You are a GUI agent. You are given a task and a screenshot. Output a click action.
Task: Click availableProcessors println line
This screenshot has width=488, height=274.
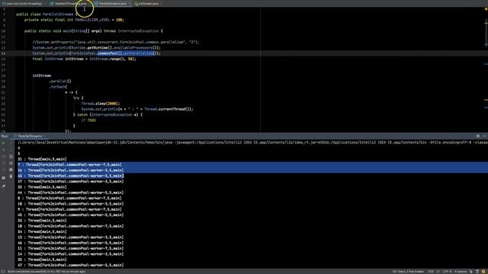pyautogui.click(x=97, y=47)
